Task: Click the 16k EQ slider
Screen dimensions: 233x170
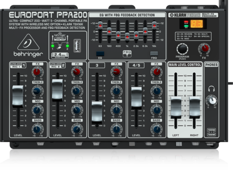Action: pos(154,26)
